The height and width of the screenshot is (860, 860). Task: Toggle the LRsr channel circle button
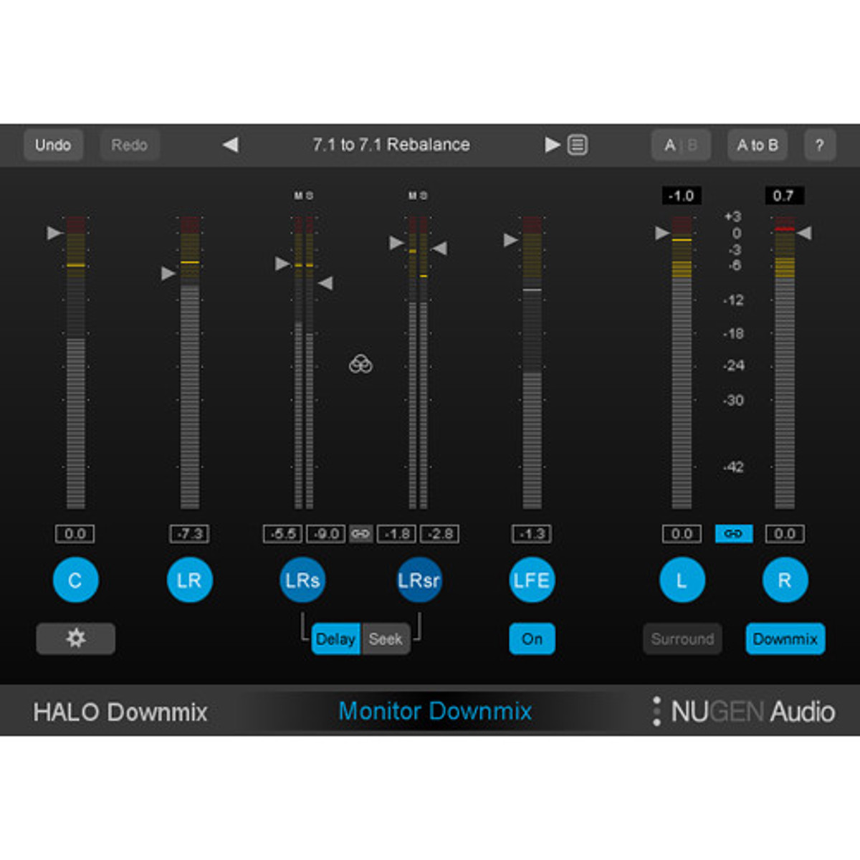click(x=419, y=580)
